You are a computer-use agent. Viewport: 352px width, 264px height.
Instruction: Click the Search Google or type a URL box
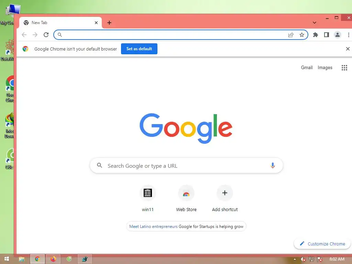pyautogui.click(x=186, y=166)
